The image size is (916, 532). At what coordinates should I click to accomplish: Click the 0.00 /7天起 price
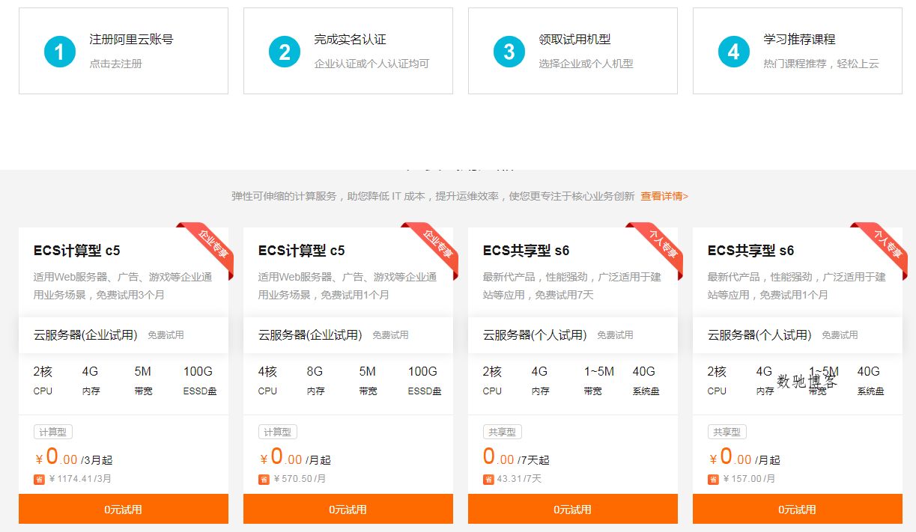tap(516, 457)
